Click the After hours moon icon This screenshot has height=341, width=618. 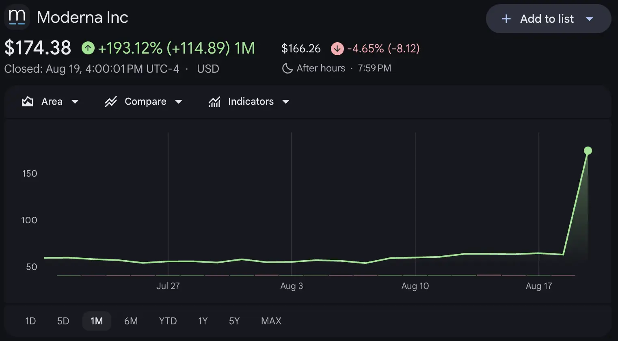coord(287,68)
